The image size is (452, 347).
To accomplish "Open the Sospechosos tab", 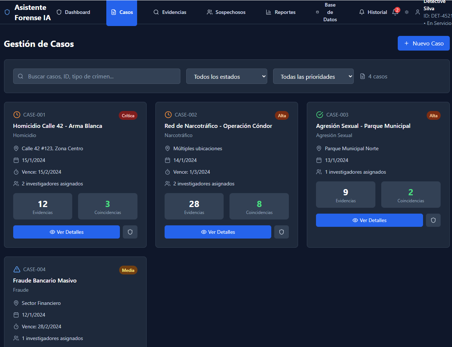I will [x=226, y=12].
